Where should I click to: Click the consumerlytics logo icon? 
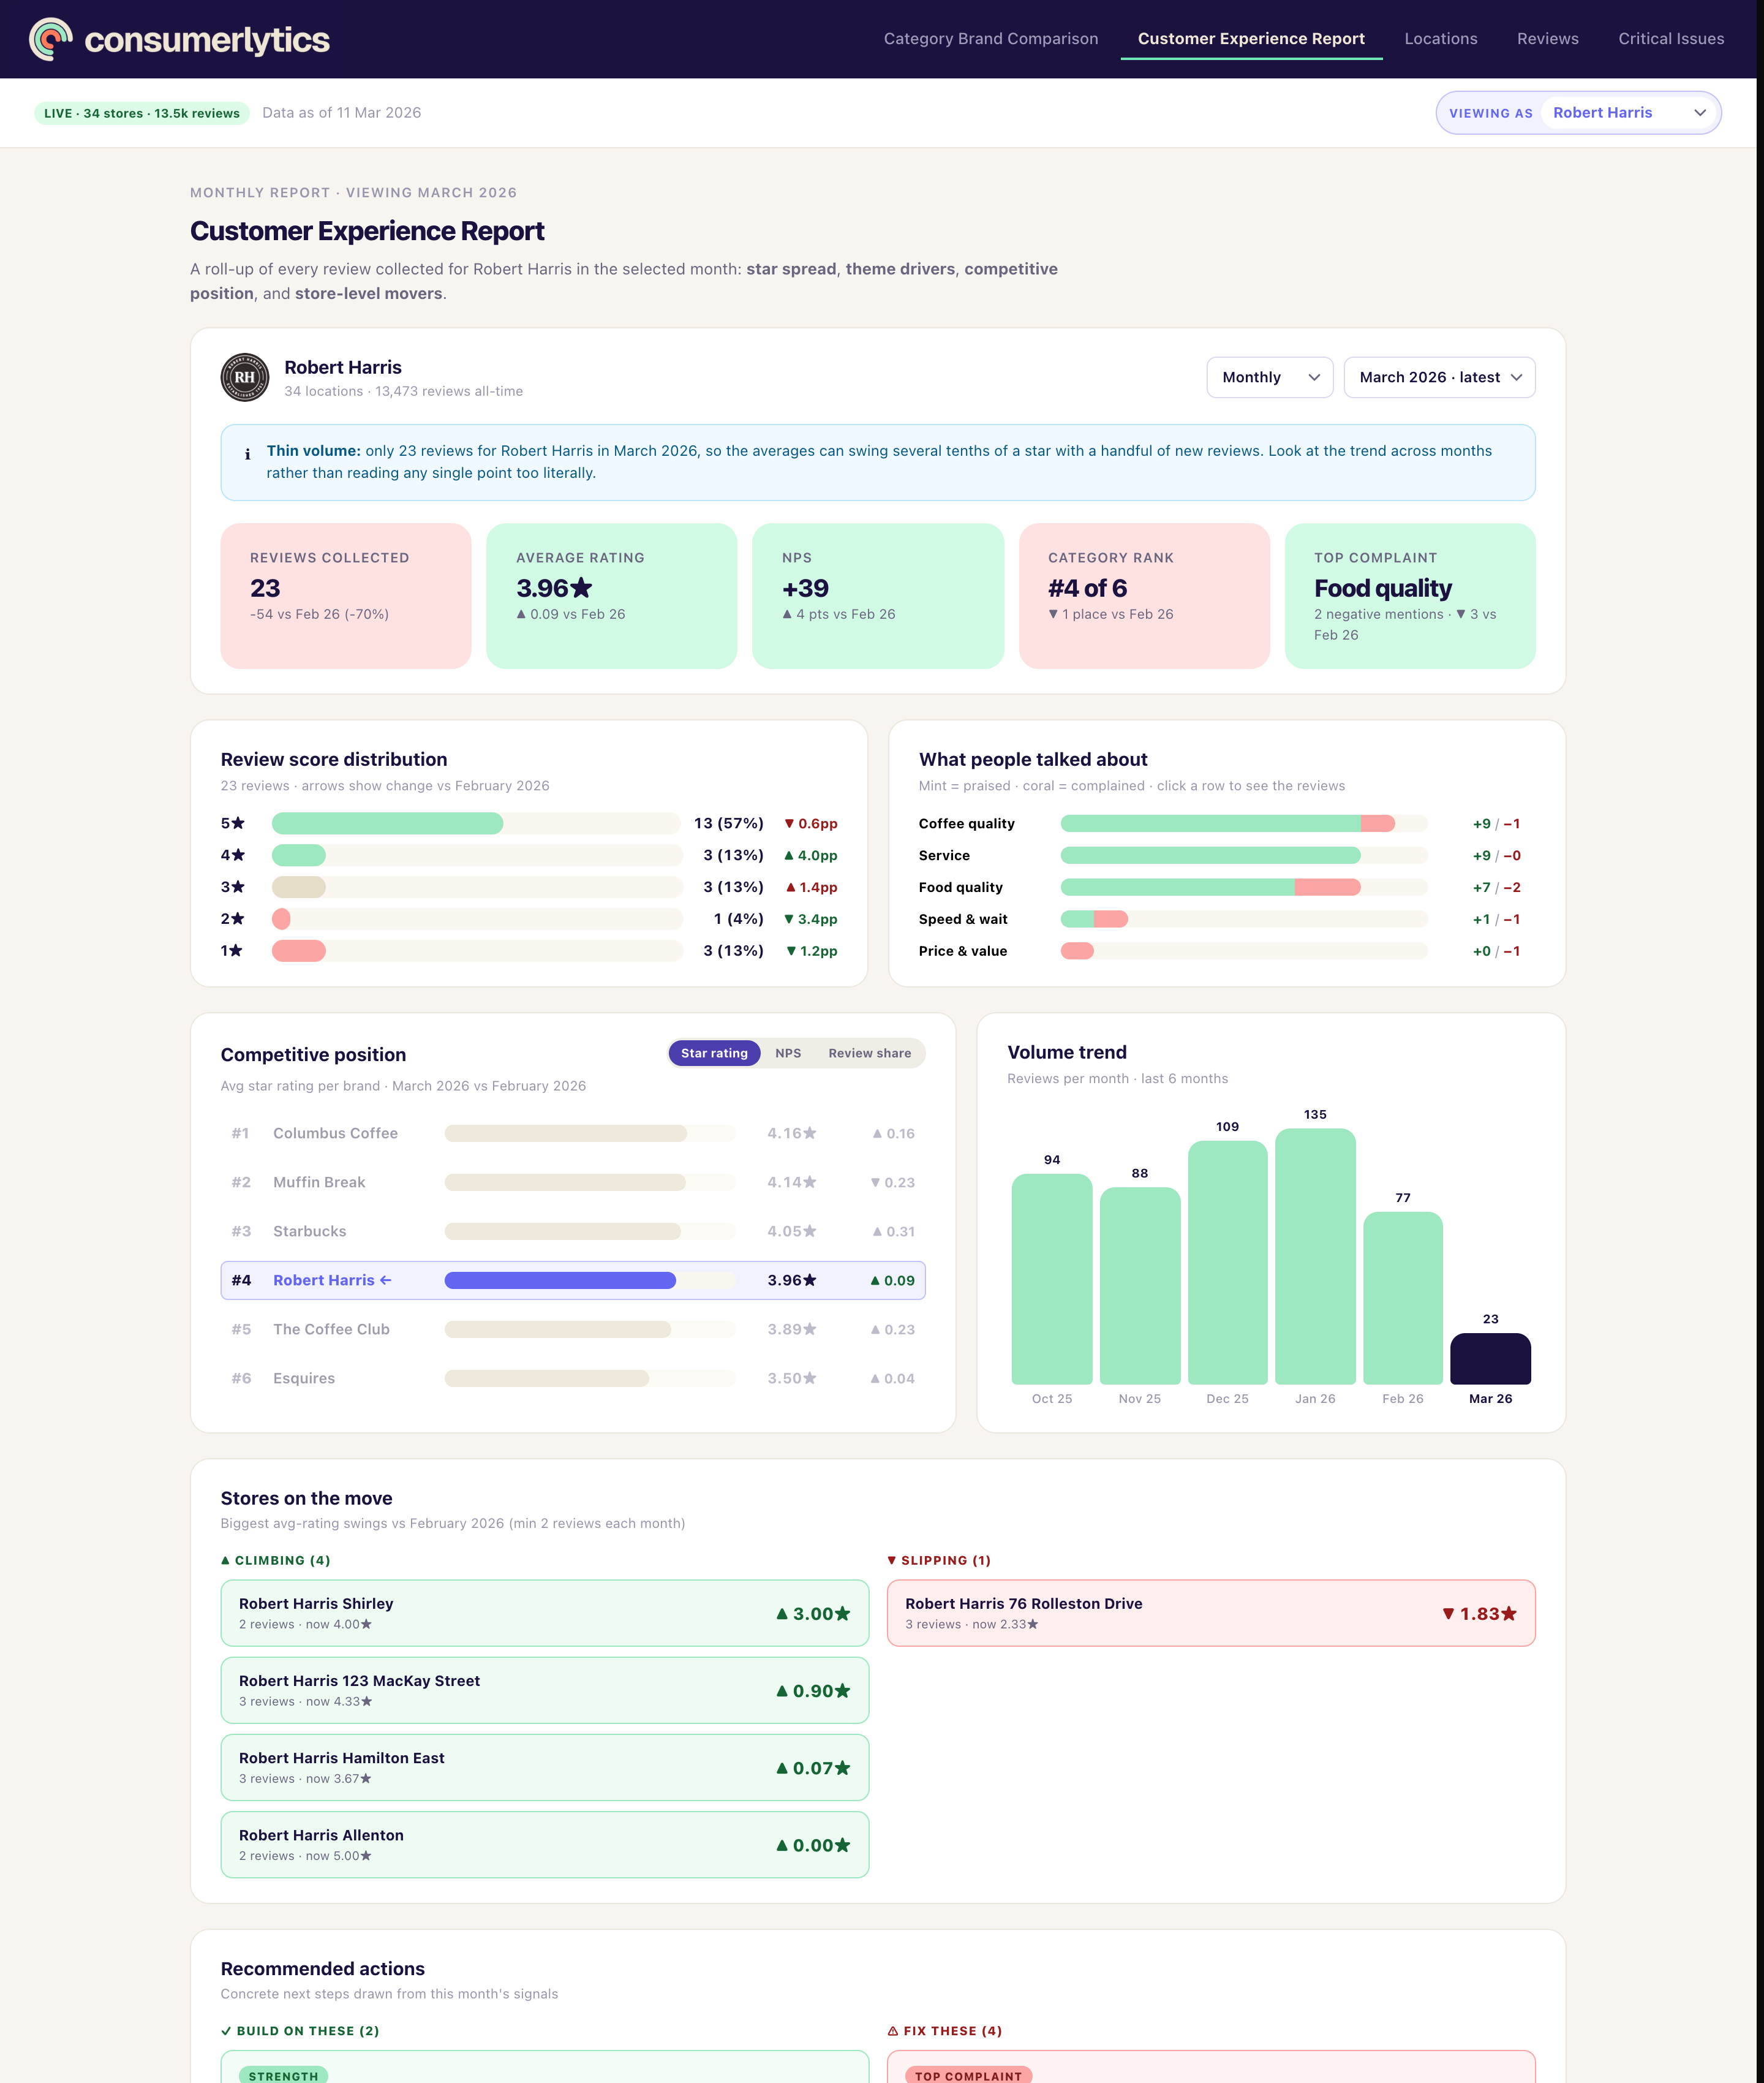point(51,39)
